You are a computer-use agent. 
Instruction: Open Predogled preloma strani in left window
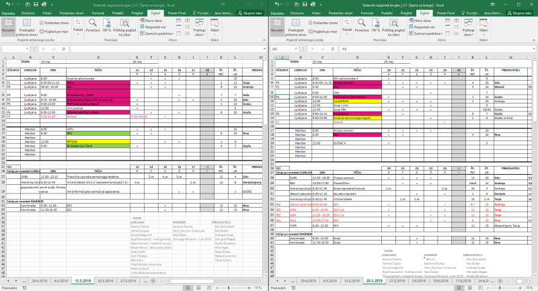(x=26, y=27)
